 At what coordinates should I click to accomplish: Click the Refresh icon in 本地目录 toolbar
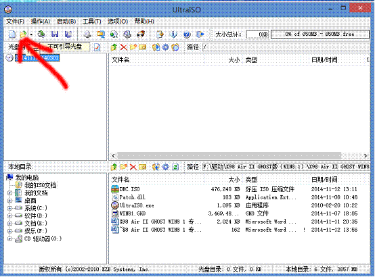175,167
